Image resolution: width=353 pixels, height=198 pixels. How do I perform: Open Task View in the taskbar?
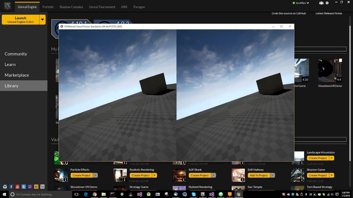[76, 194]
